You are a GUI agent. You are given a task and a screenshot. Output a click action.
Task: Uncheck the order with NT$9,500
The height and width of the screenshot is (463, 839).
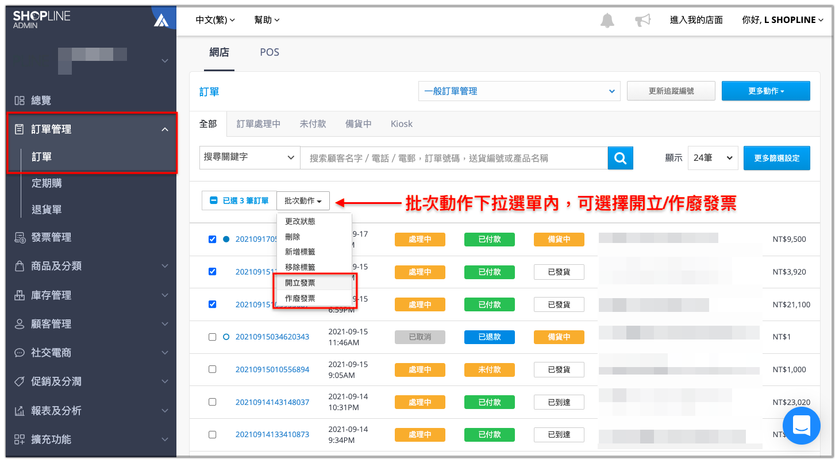[x=212, y=239]
